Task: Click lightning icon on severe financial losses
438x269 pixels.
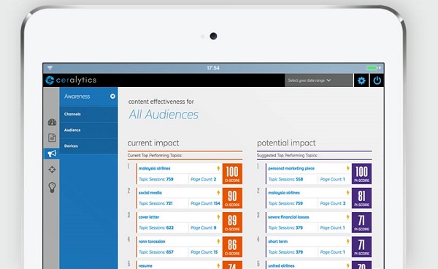Action: click(347, 217)
